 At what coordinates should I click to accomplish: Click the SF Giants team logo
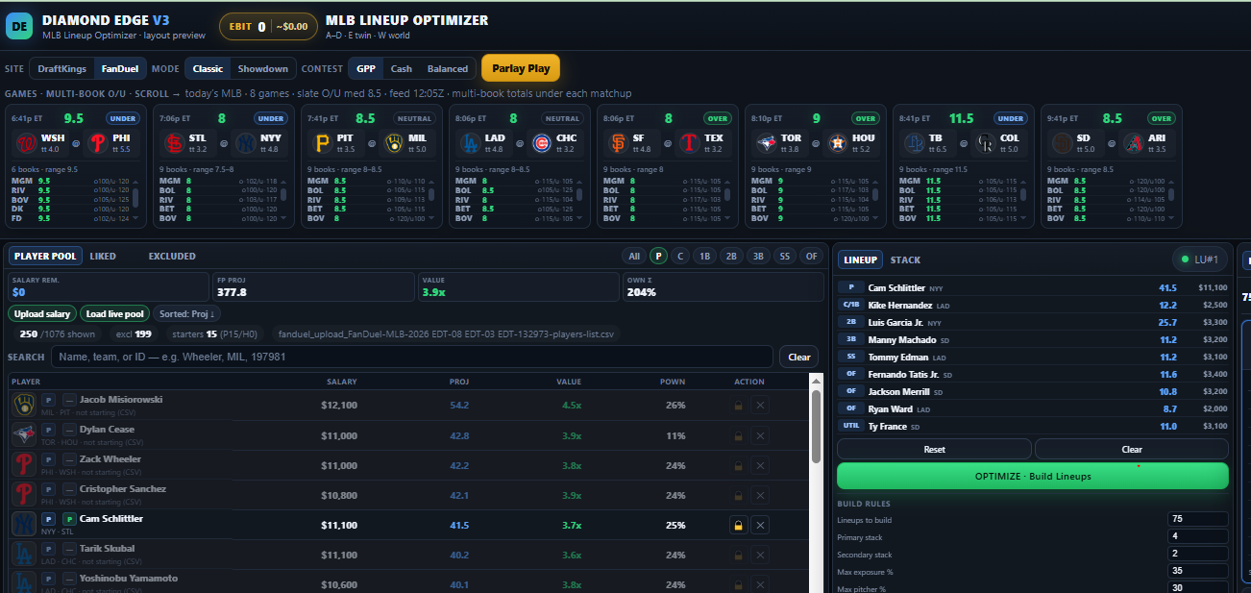pyautogui.click(x=618, y=143)
